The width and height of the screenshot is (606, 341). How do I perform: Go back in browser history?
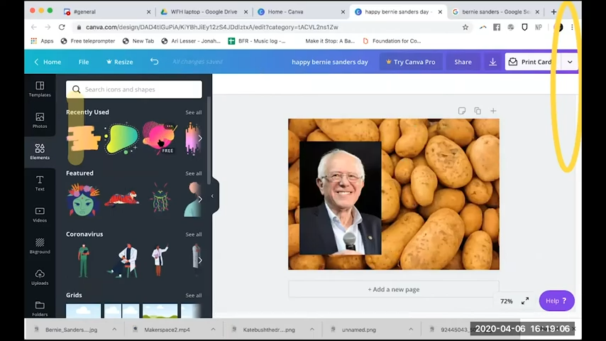pyautogui.click(x=34, y=27)
